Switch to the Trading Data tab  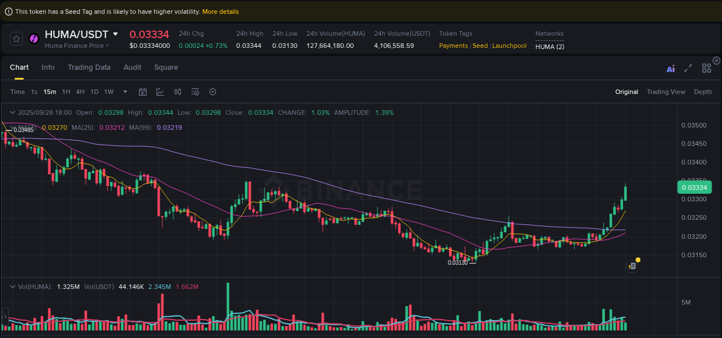[x=89, y=67]
